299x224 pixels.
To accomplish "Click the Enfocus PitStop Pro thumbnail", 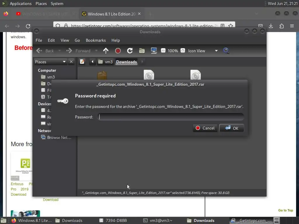I will click(21, 166).
